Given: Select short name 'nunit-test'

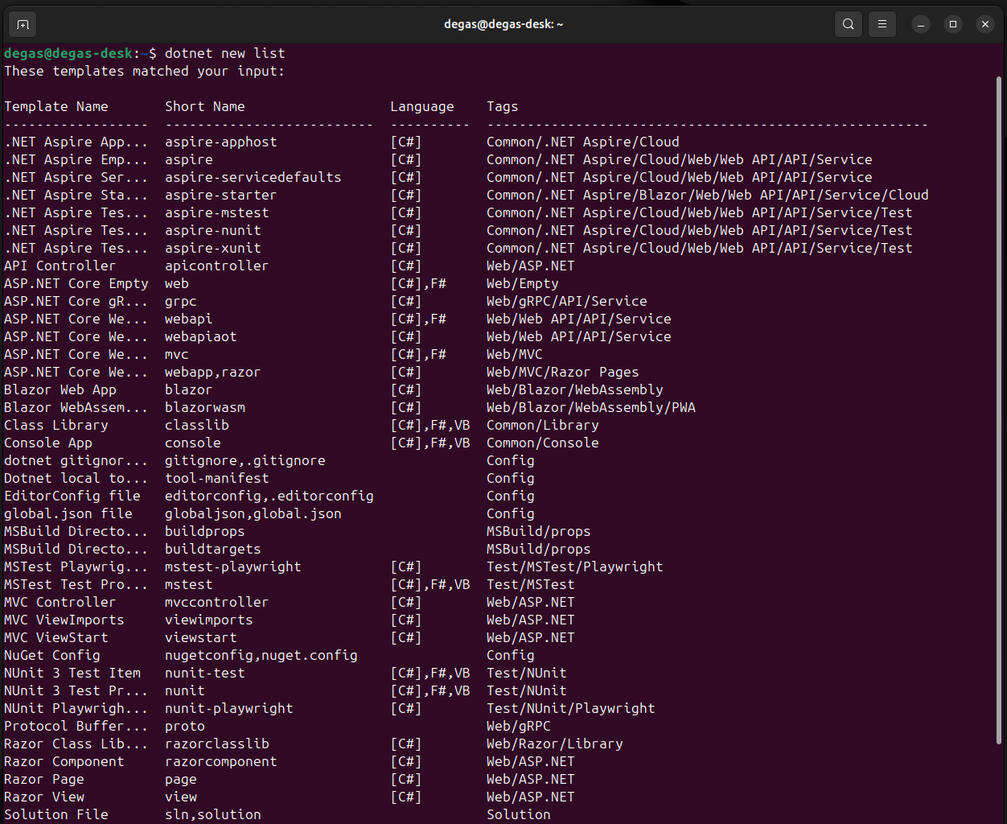Looking at the screenshot, I should click(205, 673).
